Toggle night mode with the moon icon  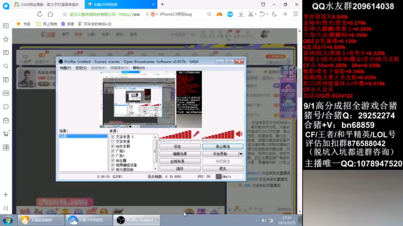[274, 15]
